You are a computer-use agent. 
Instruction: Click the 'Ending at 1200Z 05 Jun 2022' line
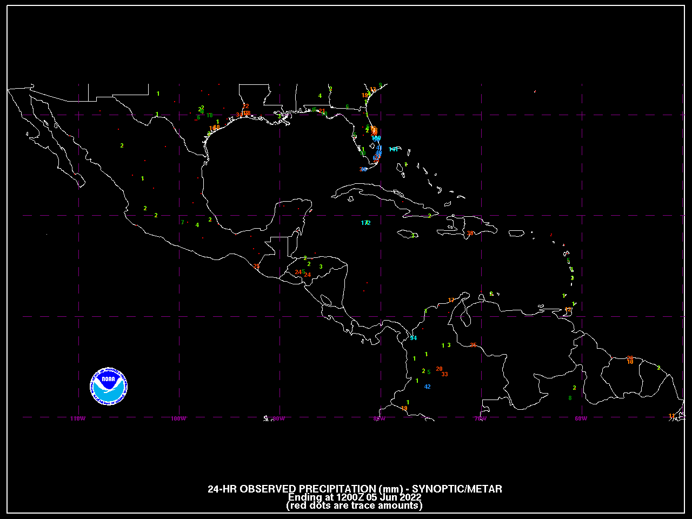pos(355,497)
